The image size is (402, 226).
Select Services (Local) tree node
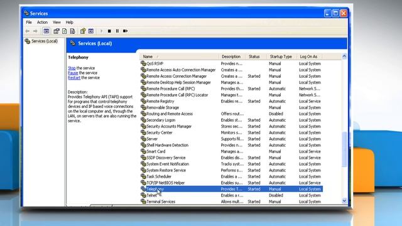click(x=45, y=41)
